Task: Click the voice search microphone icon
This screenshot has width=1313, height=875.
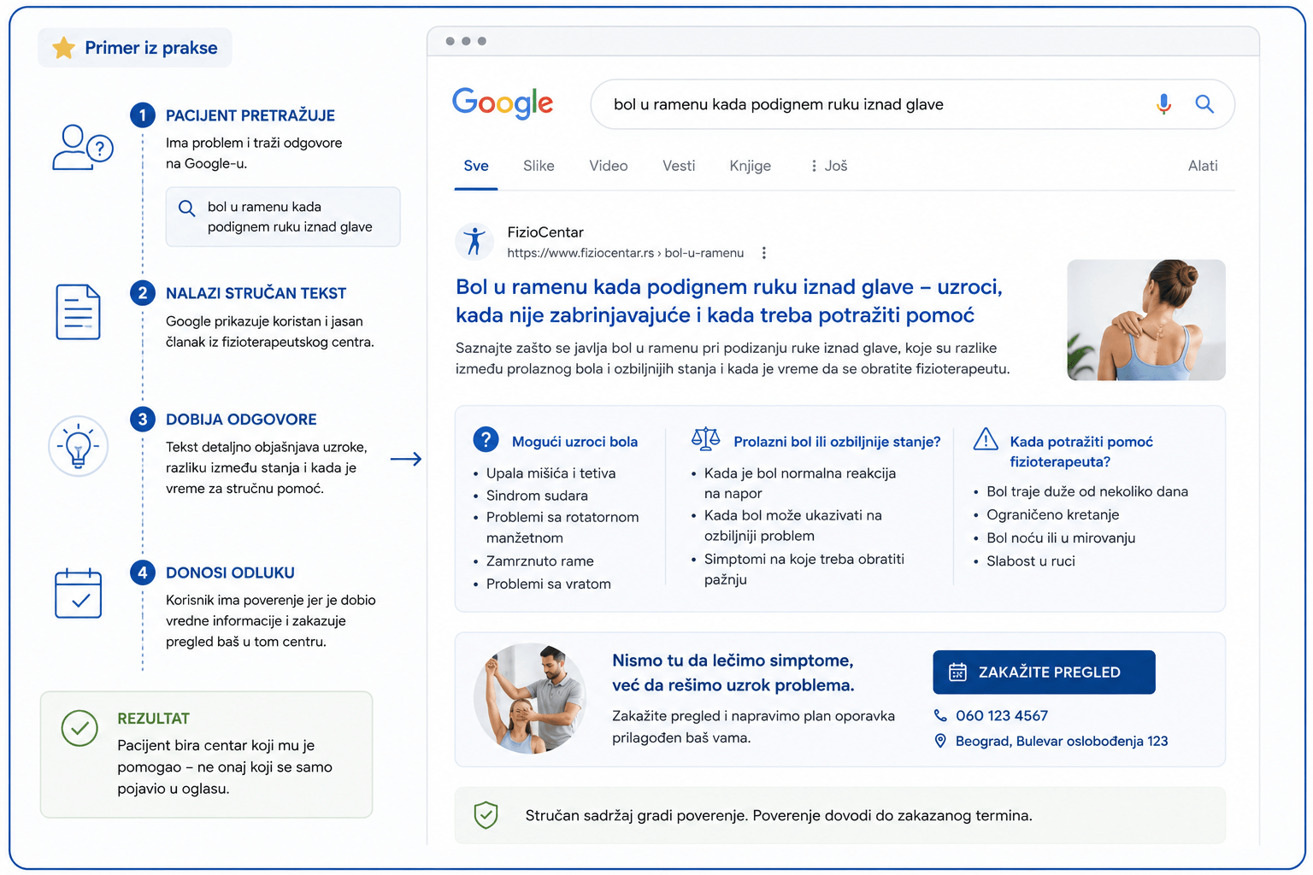Action: point(1163,104)
